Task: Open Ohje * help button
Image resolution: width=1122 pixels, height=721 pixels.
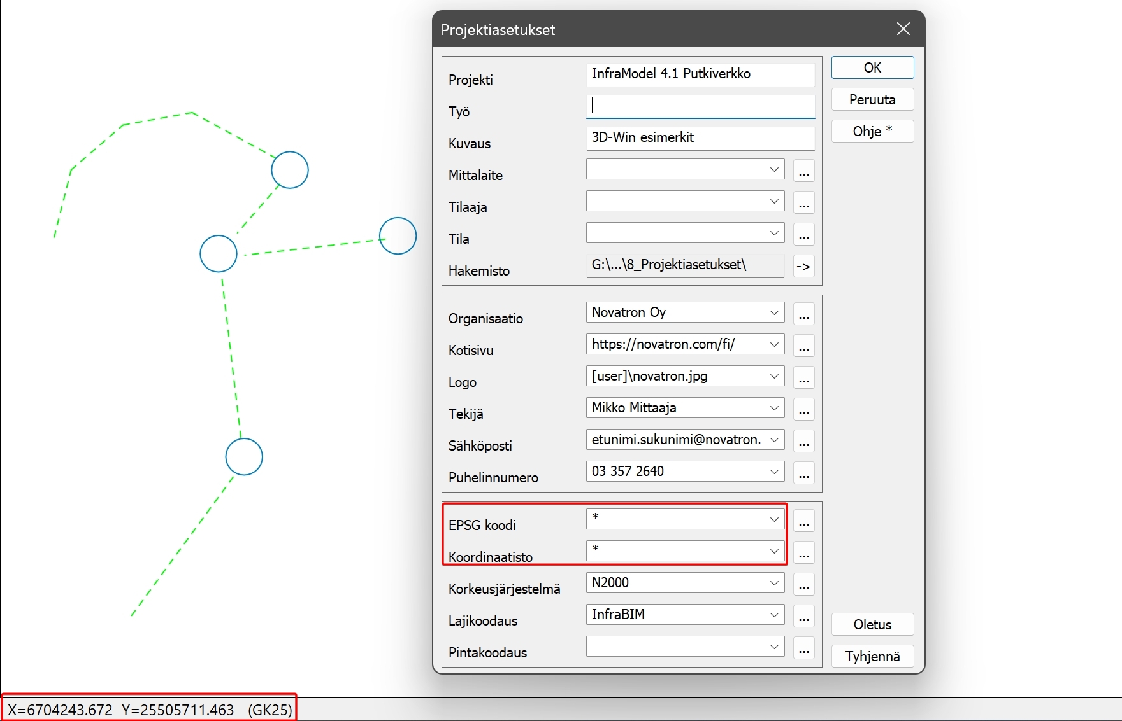Action: tap(872, 131)
